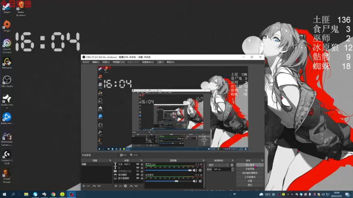Select the WeGame desktop icon
The width and height of the screenshot is (353, 198).
(x=7, y=63)
